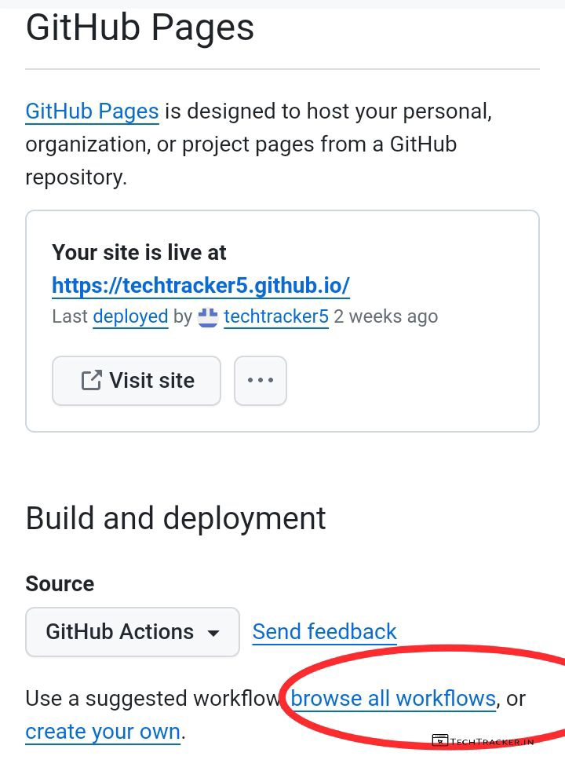Open the techtracker5.github.io site URL

[x=201, y=285]
